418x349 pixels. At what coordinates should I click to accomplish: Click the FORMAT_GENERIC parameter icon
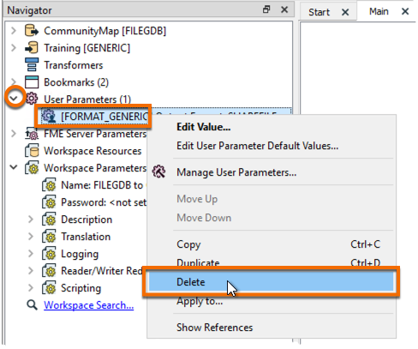point(49,116)
